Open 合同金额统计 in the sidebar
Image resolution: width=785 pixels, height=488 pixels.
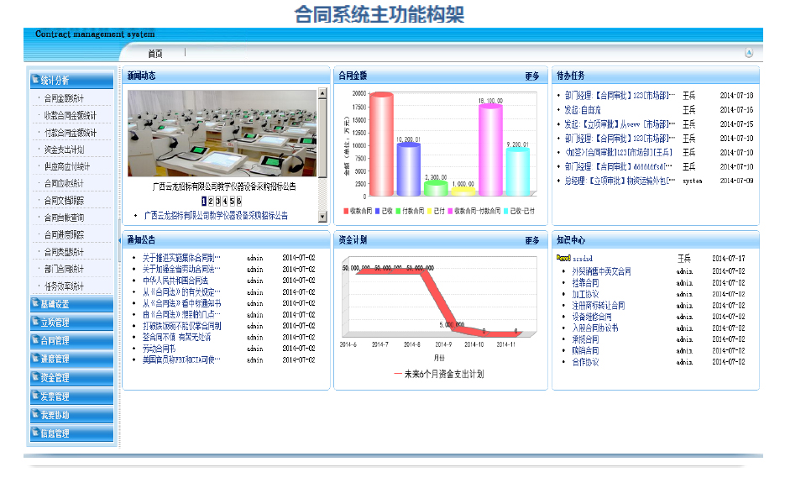(x=64, y=98)
